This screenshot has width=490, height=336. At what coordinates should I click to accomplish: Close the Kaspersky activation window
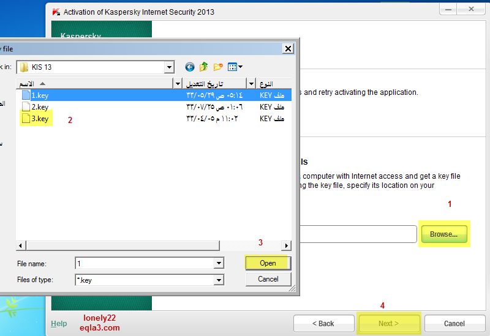pyautogui.click(x=471, y=9)
